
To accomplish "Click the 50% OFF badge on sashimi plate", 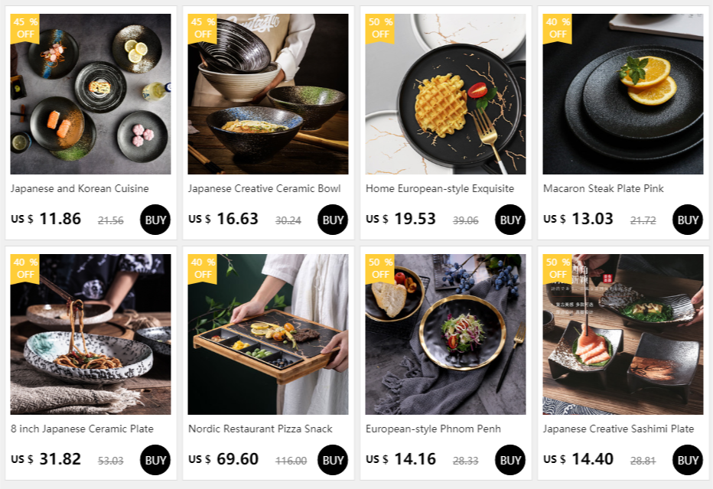I will (x=557, y=269).
